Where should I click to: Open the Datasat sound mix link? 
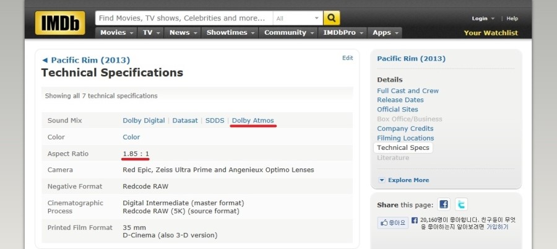(184, 121)
